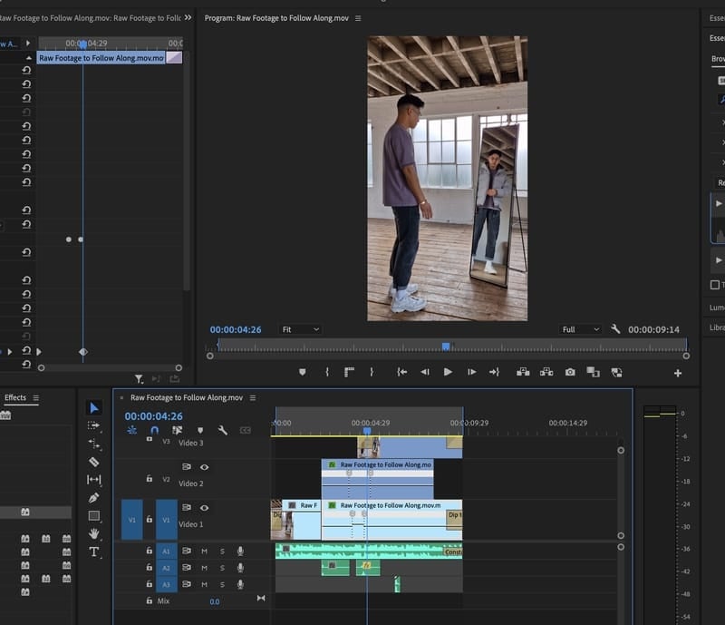Viewport: 725px width, 625px height.
Task: Open Button Editor plus icon
Action: (678, 373)
